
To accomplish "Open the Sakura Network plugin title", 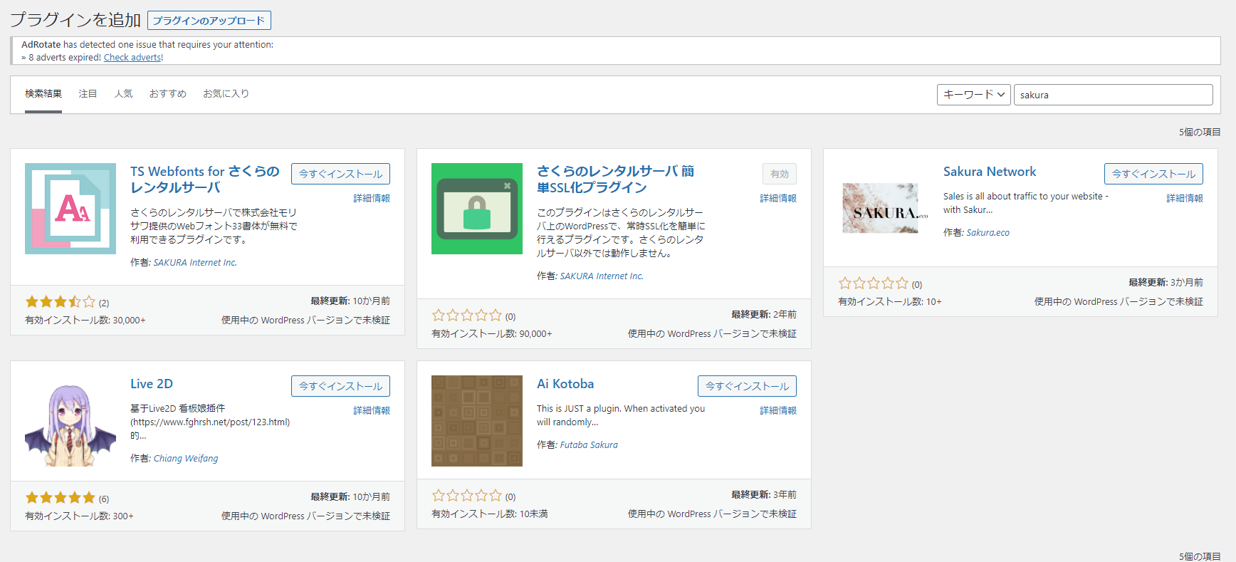I will click(x=990, y=172).
